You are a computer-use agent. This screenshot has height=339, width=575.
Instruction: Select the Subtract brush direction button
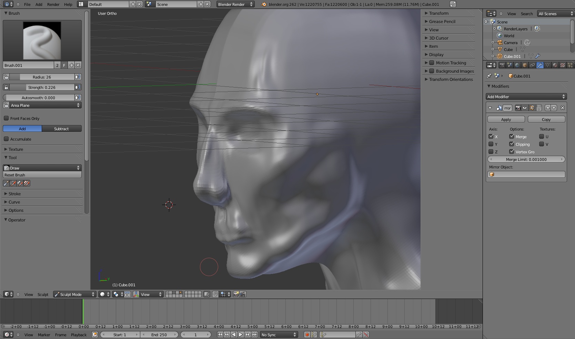coord(61,129)
